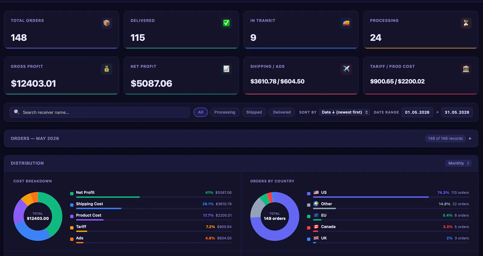Open the Monthly distribution dropdown
The image size is (483, 256).
coord(459,163)
